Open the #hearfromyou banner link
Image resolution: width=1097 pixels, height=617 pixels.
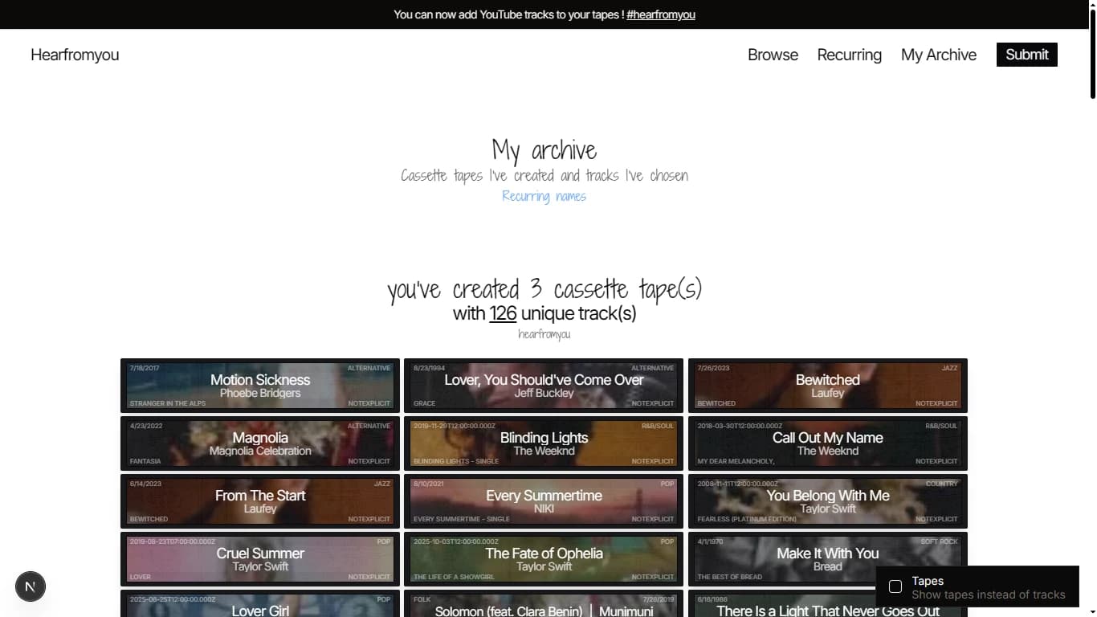click(661, 14)
